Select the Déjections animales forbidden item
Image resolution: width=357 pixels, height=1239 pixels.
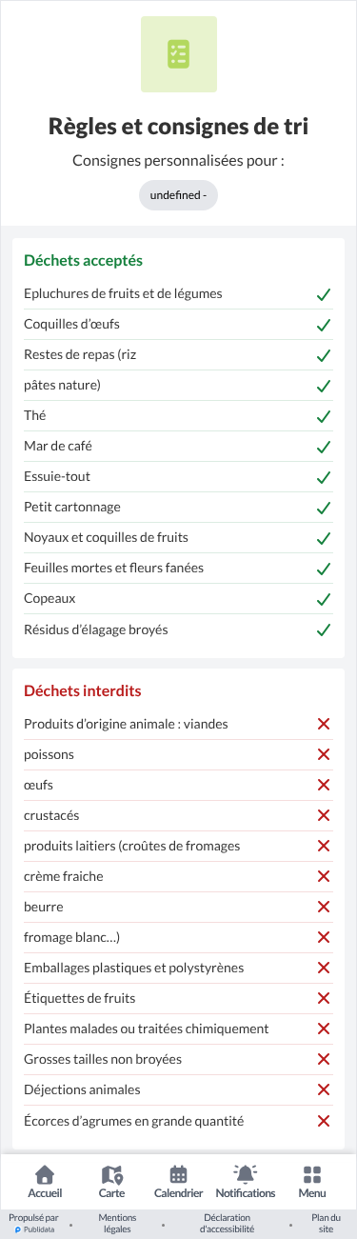click(178, 1089)
